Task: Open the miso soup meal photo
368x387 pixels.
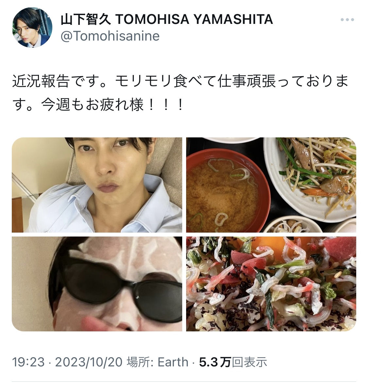Action: [271, 185]
